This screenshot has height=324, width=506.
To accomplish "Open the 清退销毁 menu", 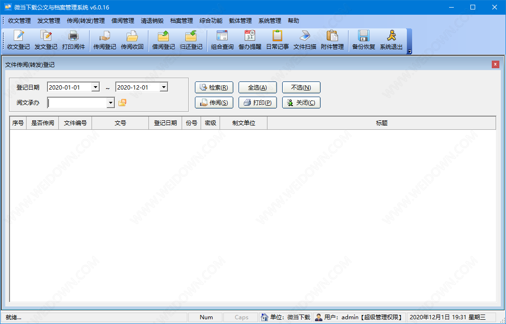I will click(x=152, y=21).
